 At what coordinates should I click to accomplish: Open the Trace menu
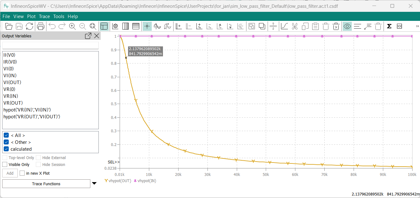(44, 16)
